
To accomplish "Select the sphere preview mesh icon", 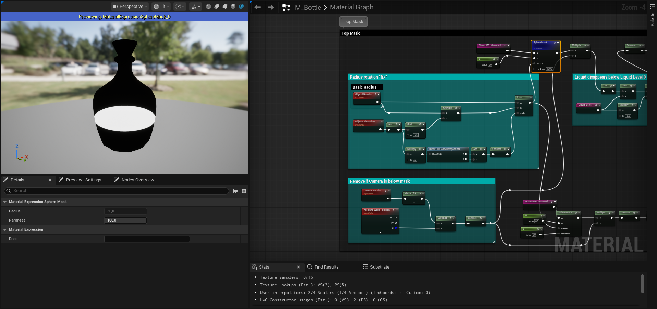I will coord(208,7).
